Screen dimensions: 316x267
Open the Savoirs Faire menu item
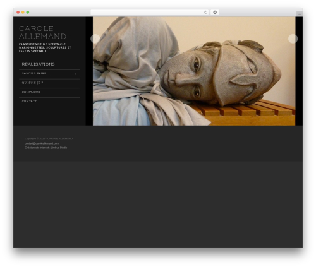pos(34,73)
